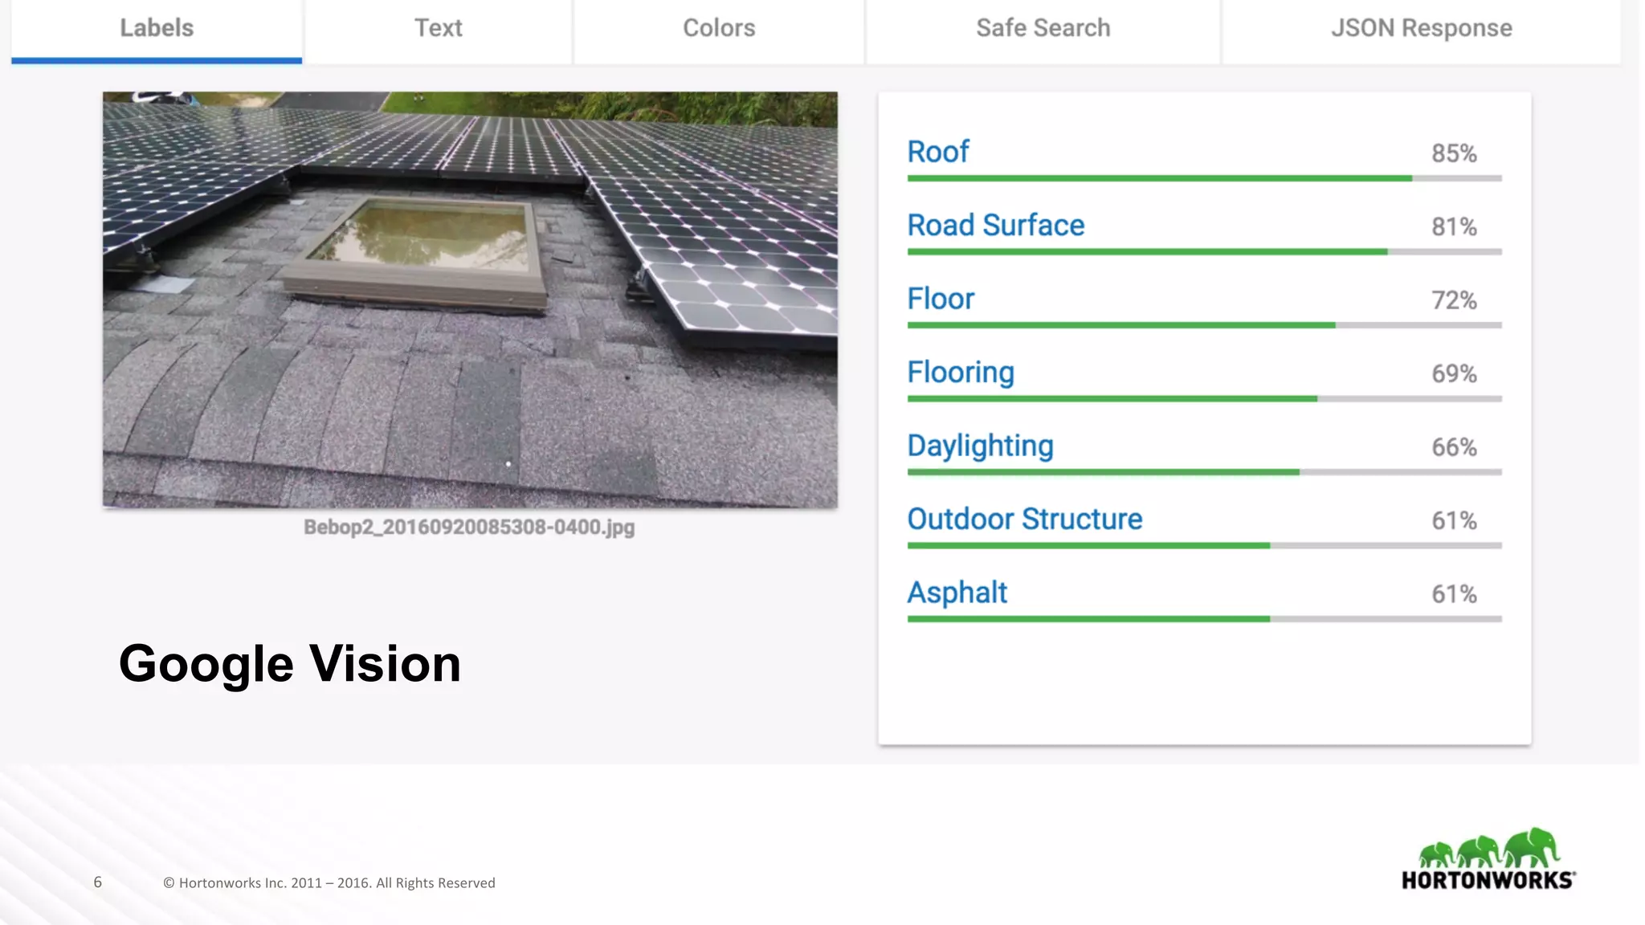Select the Floor label

pos(940,299)
